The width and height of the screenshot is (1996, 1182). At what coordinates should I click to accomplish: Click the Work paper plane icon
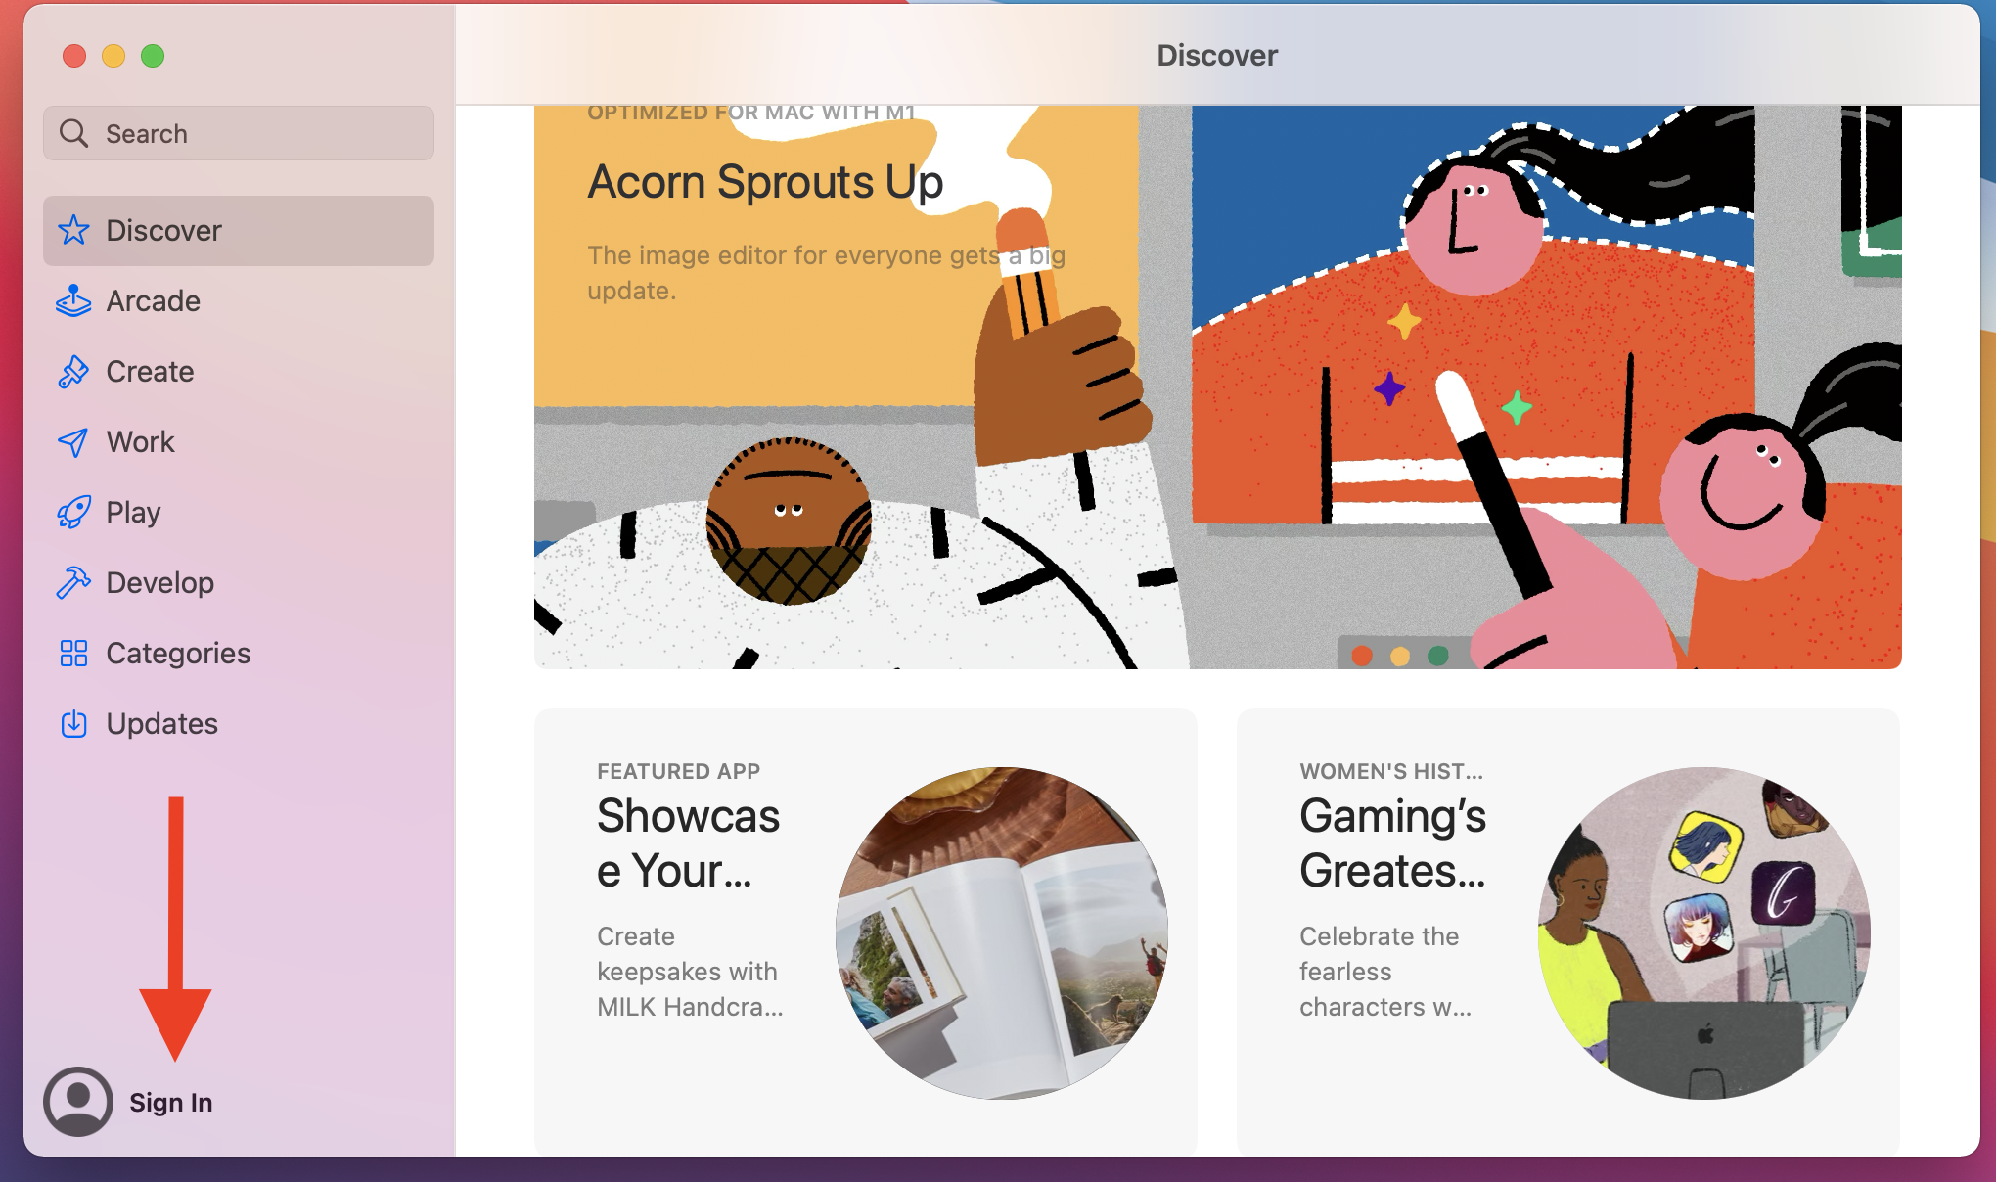73,442
